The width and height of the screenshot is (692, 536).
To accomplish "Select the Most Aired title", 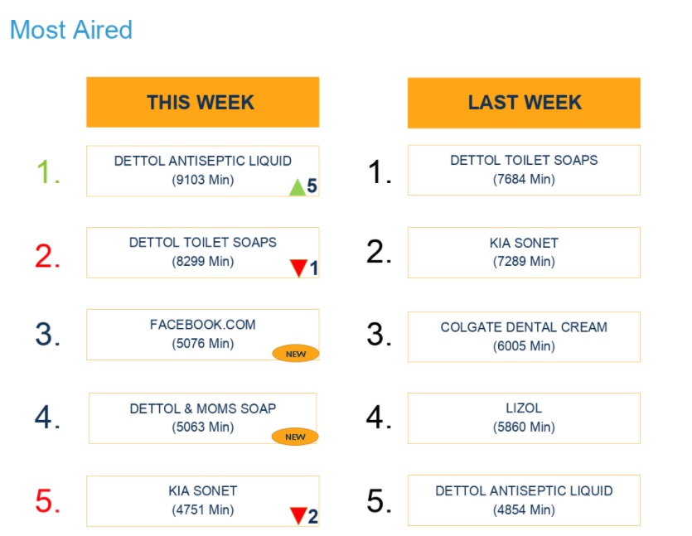I will point(70,30).
